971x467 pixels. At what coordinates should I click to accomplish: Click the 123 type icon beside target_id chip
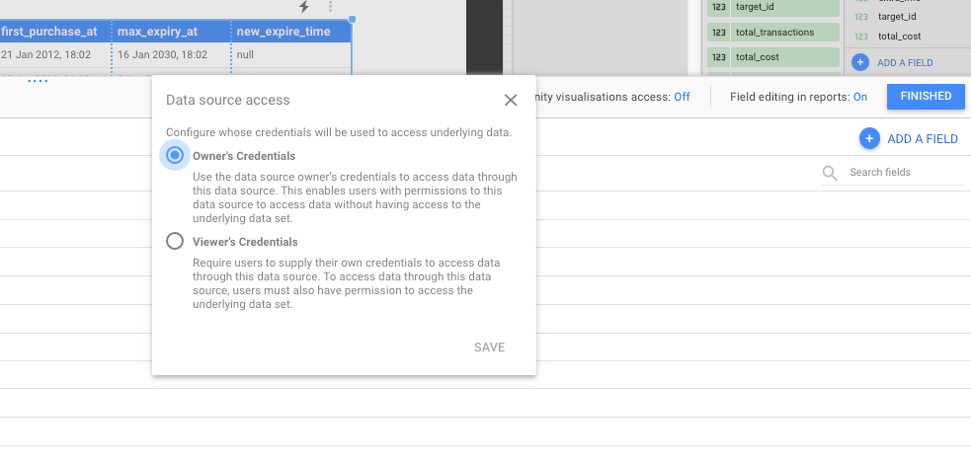(x=718, y=8)
